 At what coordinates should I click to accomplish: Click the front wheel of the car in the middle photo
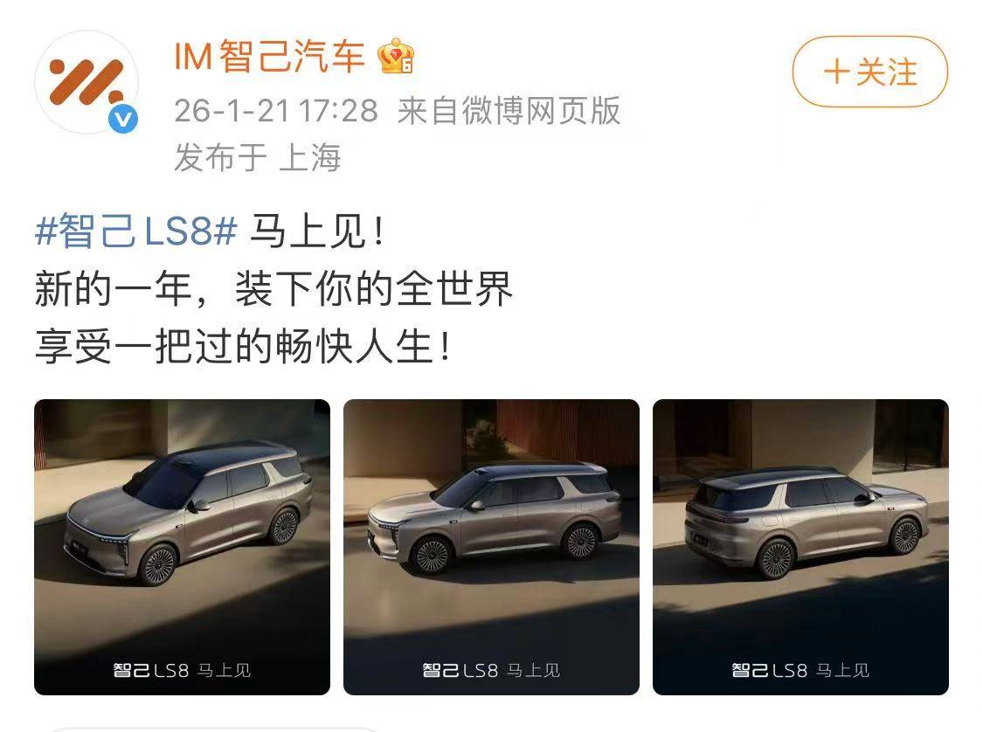[x=433, y=555]
